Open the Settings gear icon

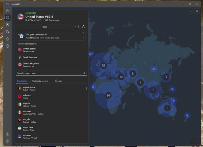pyautogui.click(x=8, y=141)
